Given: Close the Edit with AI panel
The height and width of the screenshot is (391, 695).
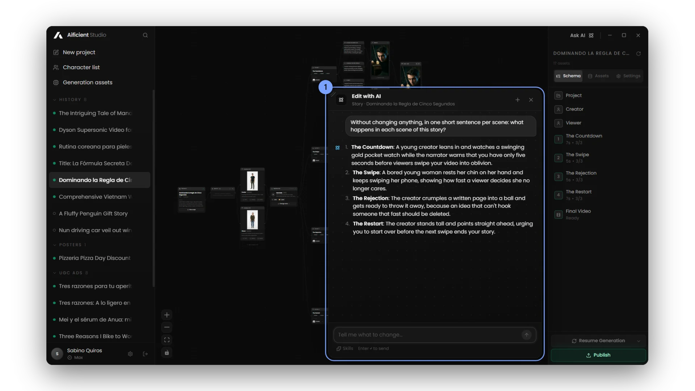Looking at the screenshot, I should pyautogui.click(x=531, y=100).
